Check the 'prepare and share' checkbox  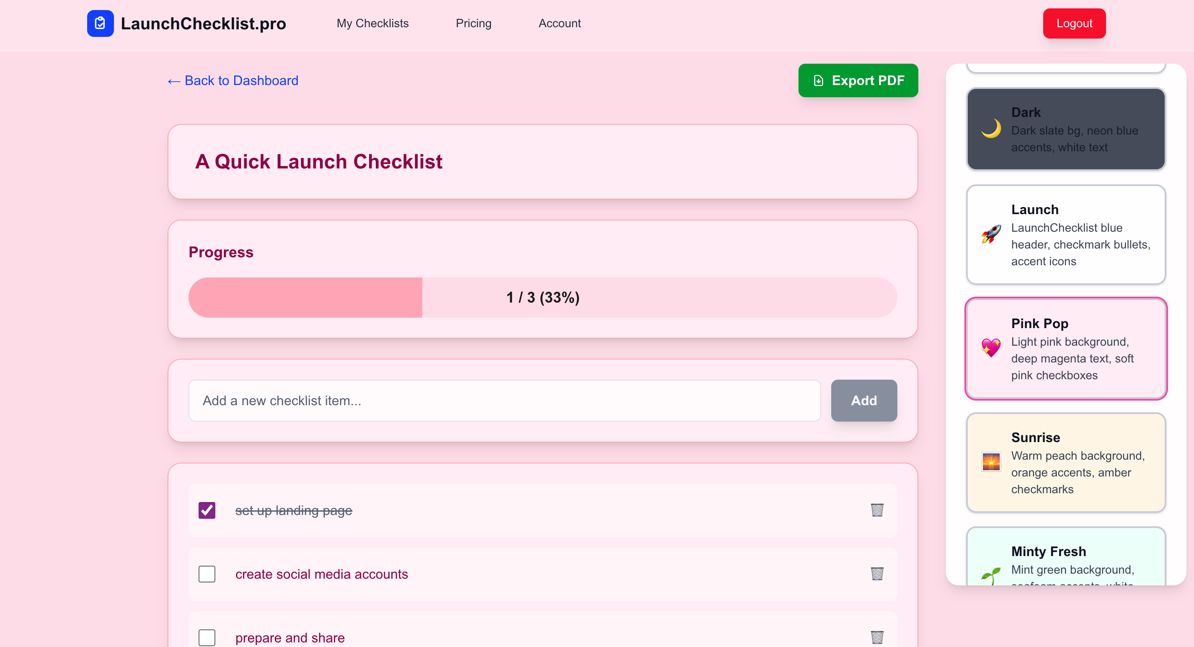(x=207, y=637)
